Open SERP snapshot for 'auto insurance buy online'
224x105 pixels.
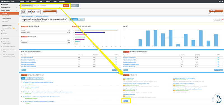point(218,60)
